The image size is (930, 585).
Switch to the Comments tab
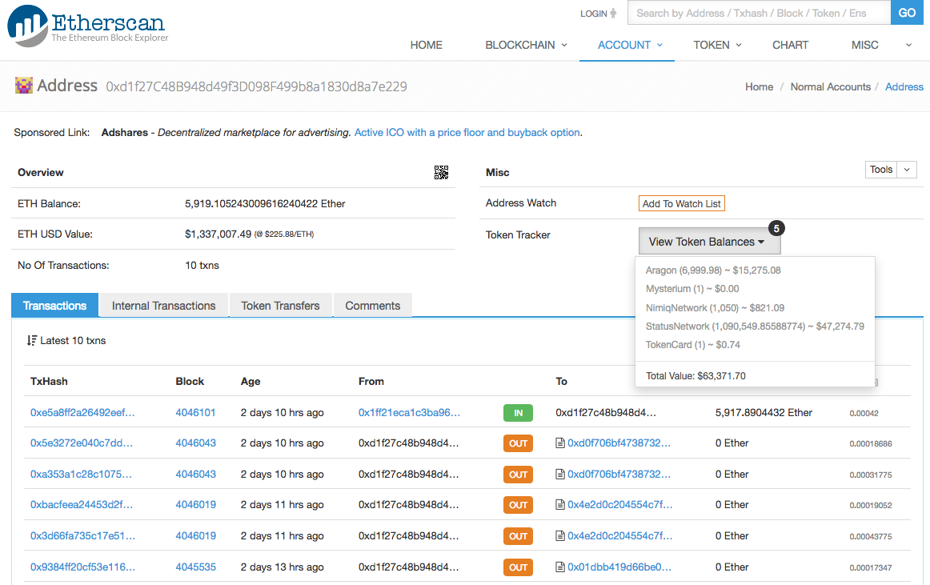coord(372,306)
